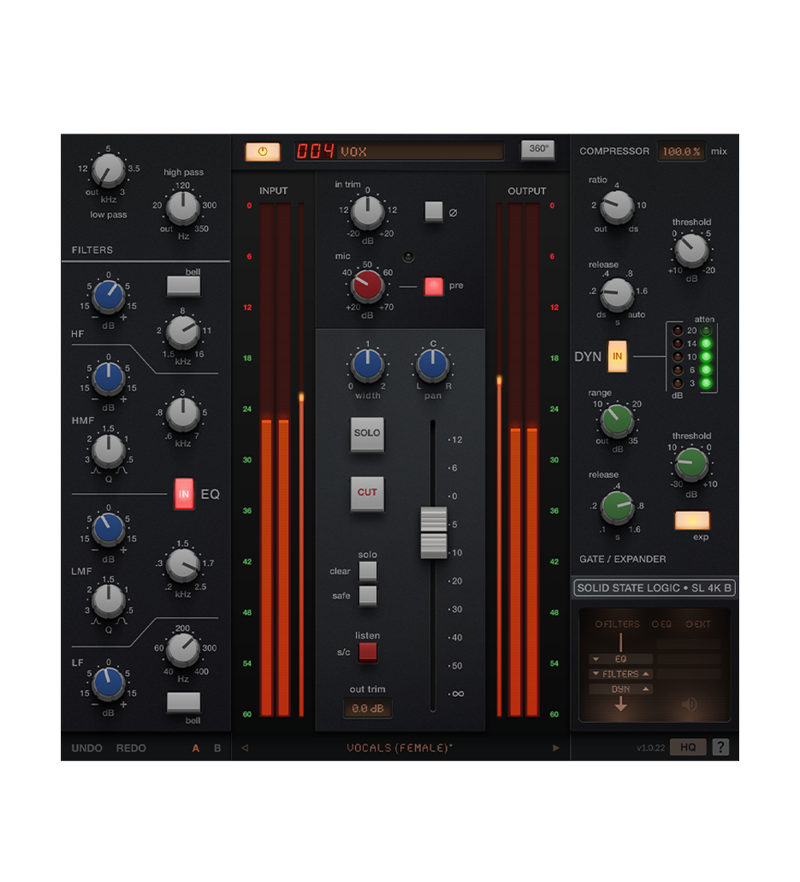Click the speaker icon in routing display
This screenshot has width=800, height=882.
[x=689, y=704]
